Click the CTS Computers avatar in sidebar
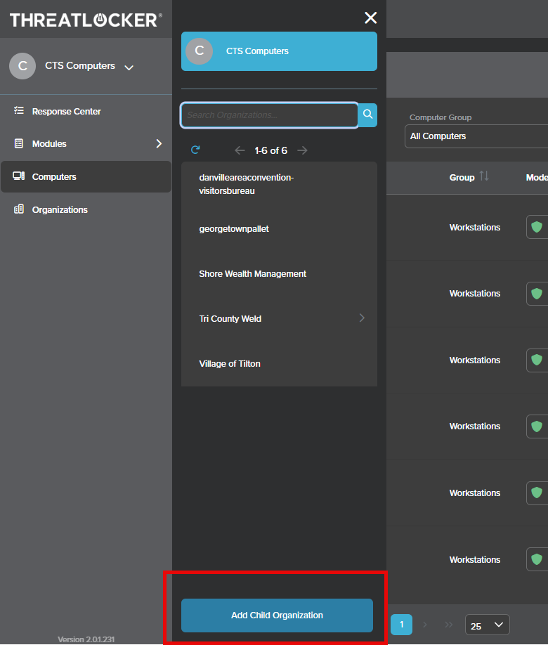548x645 pixels. pyautogui.click(x=22, y=66)
